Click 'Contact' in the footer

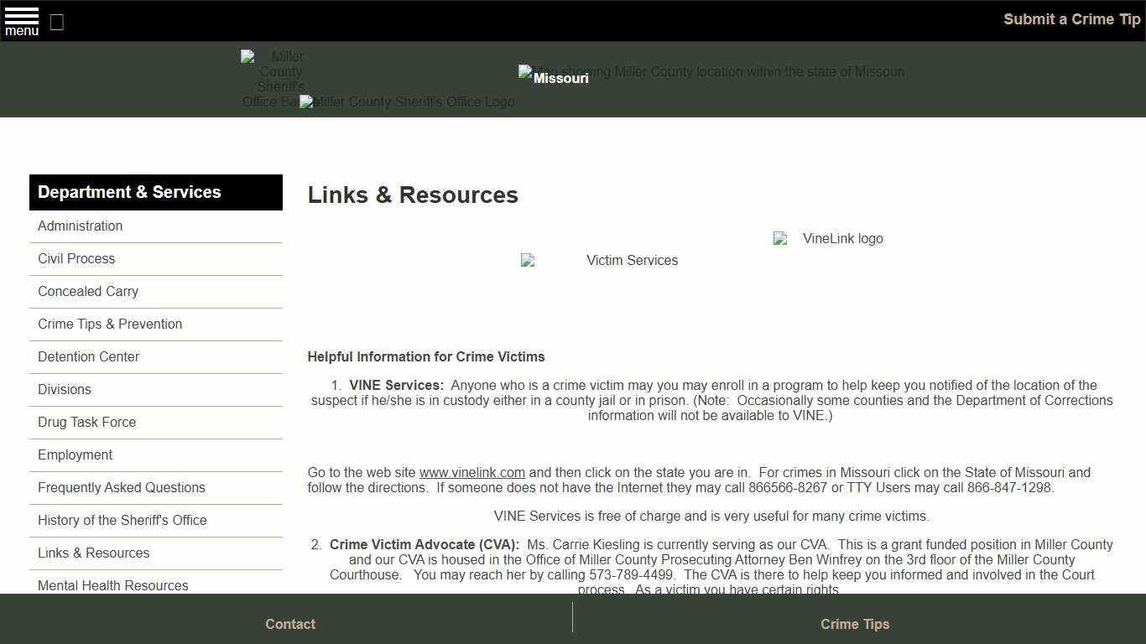coord(289,624)
